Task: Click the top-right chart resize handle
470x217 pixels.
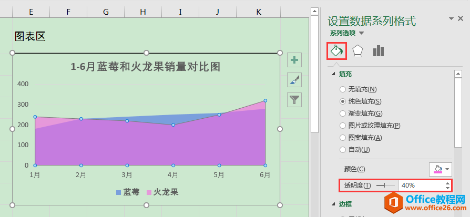Action: click(280, 53)
